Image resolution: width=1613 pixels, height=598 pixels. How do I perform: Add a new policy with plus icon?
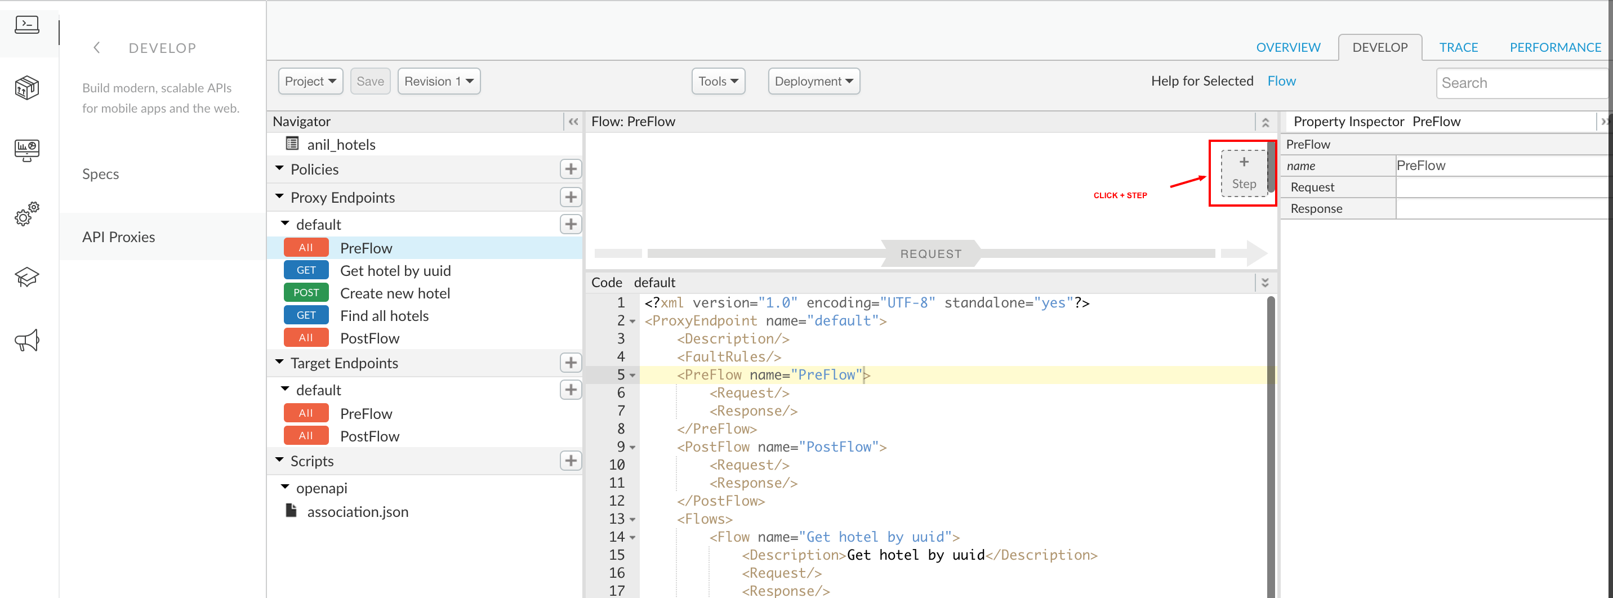pyautogui.click(x=570, y=169)
